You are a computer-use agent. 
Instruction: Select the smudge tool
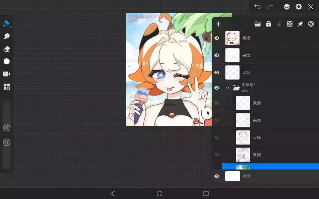click(7, 36)
